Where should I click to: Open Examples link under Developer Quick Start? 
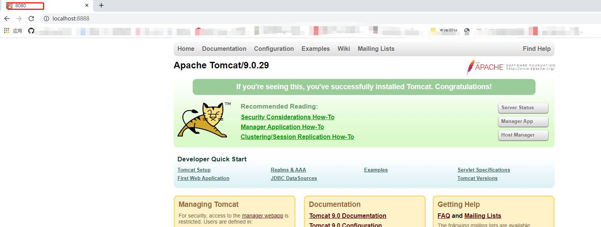tap(376, 170)
